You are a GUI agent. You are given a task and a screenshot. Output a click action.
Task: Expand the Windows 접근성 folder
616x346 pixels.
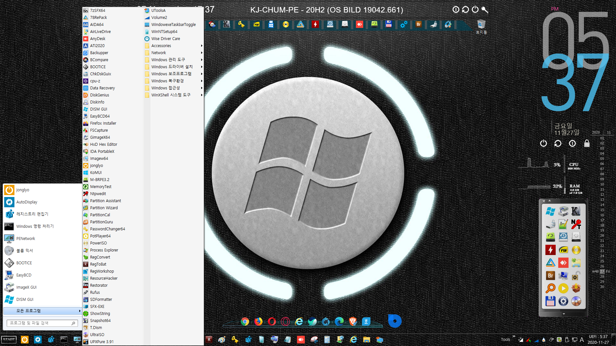tap(174, 88)
